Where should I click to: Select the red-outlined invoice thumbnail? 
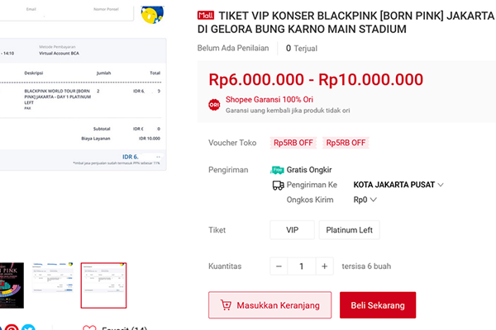coord(103,285)
